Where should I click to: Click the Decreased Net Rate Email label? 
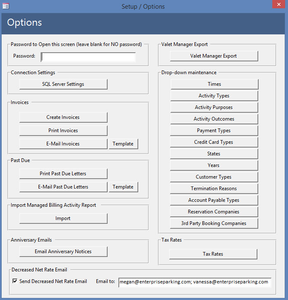click(39, 270)
